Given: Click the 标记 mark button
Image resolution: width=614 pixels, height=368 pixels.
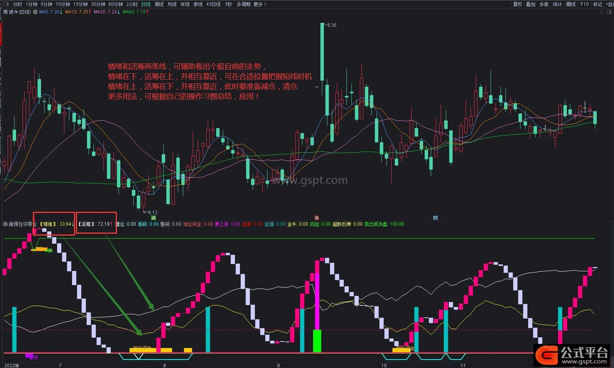Looking at the screenshot, I should [598, 4].
